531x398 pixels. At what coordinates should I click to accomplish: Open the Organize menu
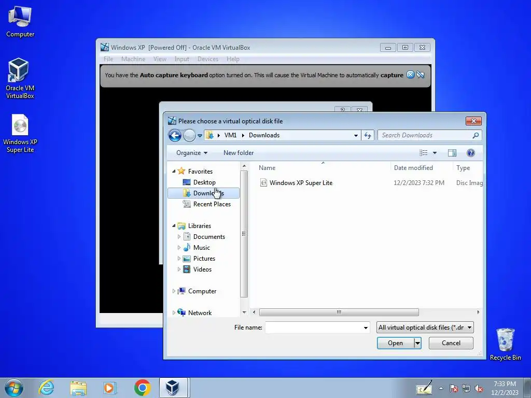(x=192, y=153)
